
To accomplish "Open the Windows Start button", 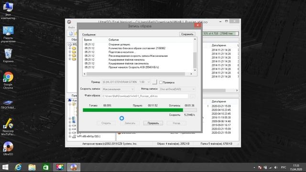I will point(5,167).
